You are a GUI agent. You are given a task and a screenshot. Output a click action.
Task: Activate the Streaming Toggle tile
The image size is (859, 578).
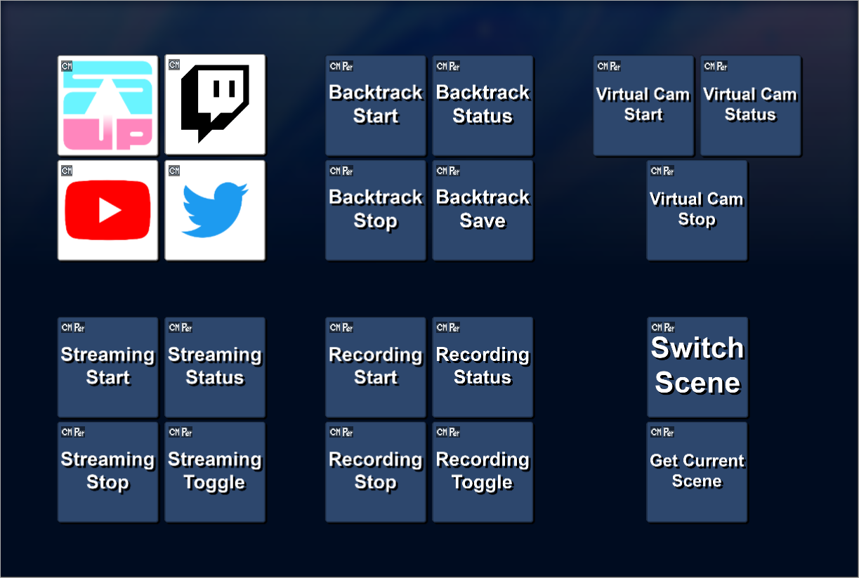coord(215,471)
